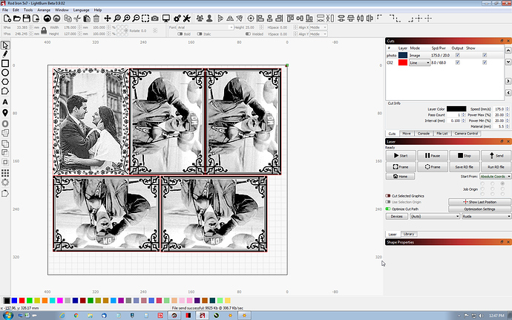
Task: Open the File menu
Action: (5, 10)
